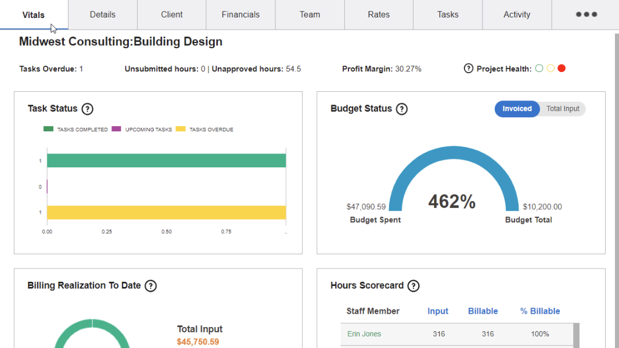Switch budget view to Total Input

click(x=563, y=109)
